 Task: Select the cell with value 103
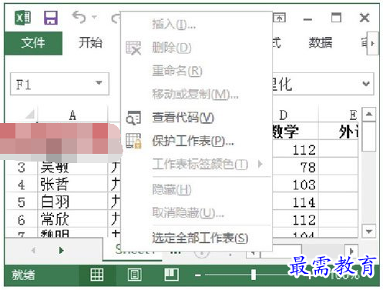pyautogui.click(x=295, y=185)
